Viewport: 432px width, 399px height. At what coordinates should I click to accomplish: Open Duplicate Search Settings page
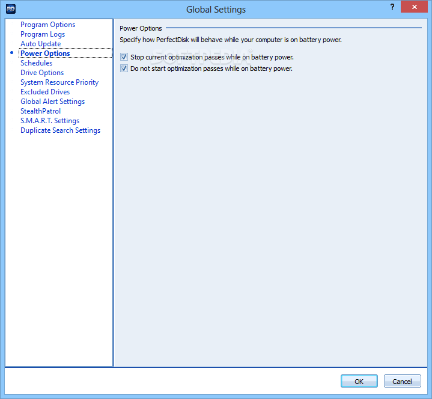(60, 130)
